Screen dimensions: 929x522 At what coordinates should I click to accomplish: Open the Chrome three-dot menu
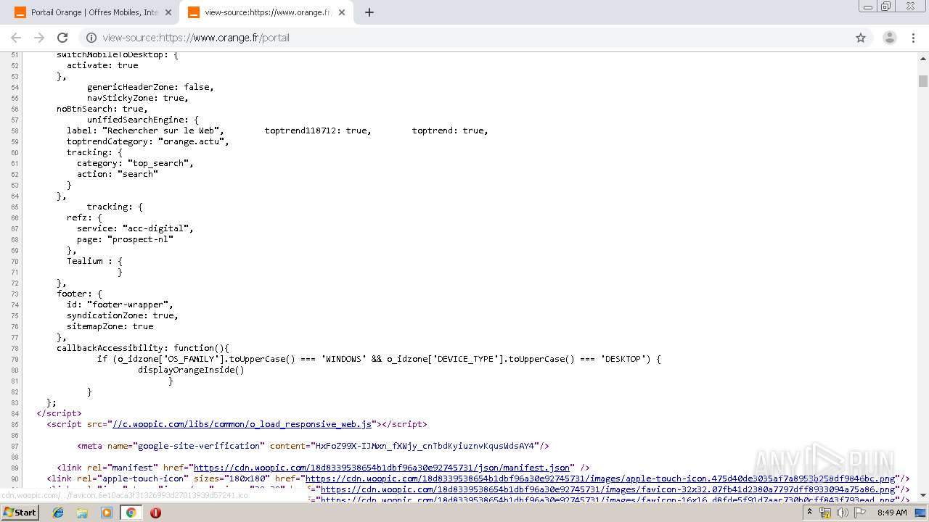[914, 38]
